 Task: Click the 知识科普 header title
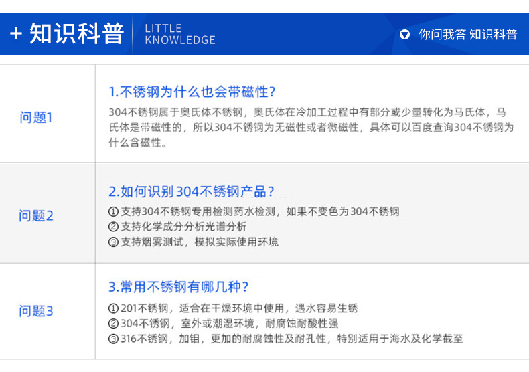[76, 33]
